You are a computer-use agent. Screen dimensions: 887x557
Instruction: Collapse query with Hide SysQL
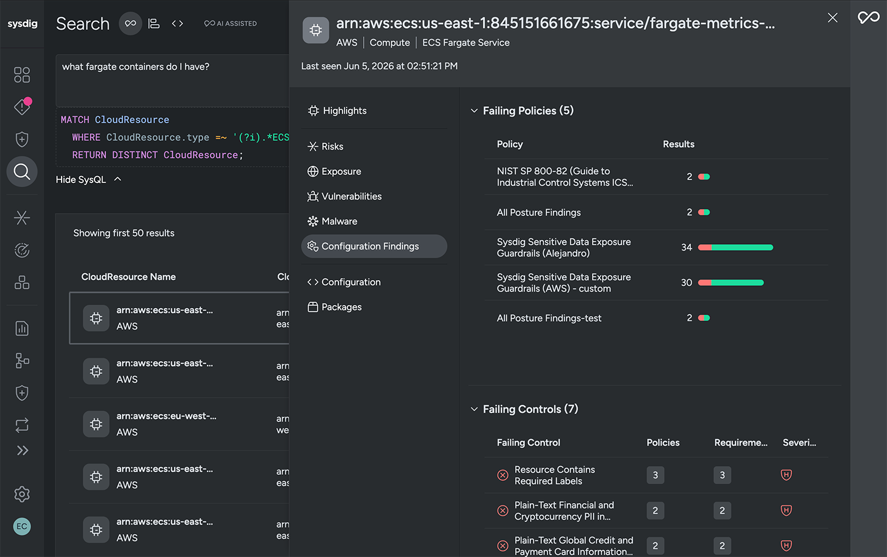coord(89,180)
